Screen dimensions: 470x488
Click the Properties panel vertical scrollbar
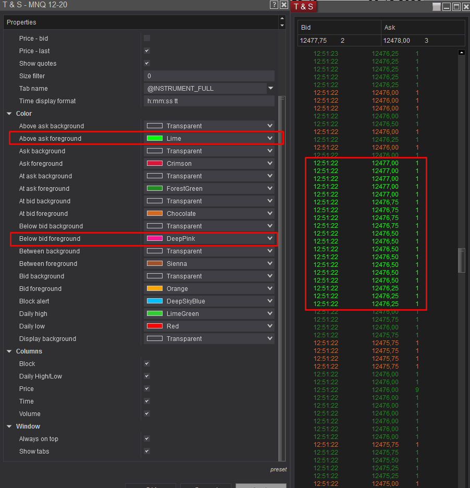282,278
